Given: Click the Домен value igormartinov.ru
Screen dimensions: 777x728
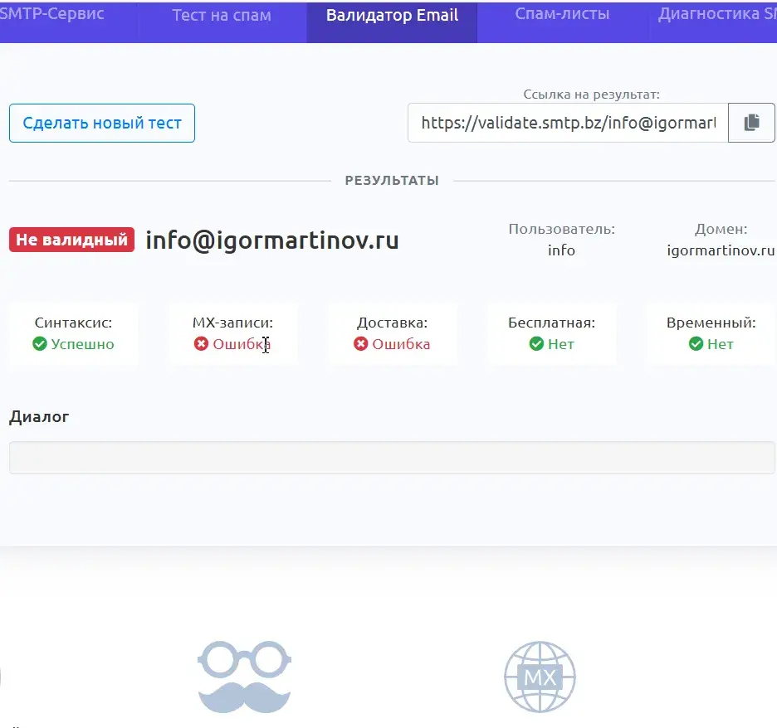Looking at the screenshot, I should 721,250.
